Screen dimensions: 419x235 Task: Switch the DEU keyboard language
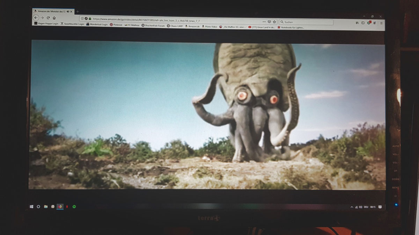(366, 207)
